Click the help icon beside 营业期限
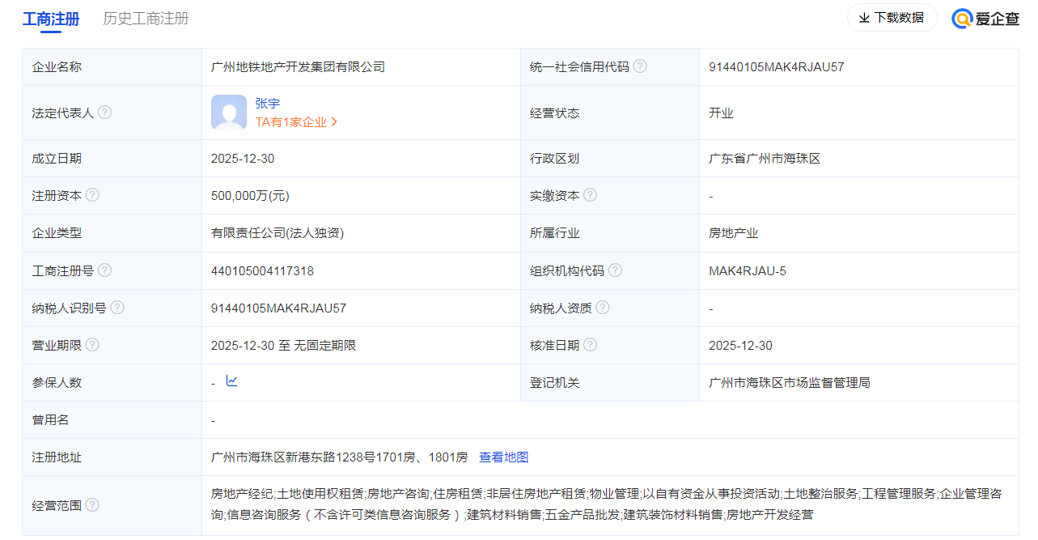1038x540 pixels. (92, 344)
